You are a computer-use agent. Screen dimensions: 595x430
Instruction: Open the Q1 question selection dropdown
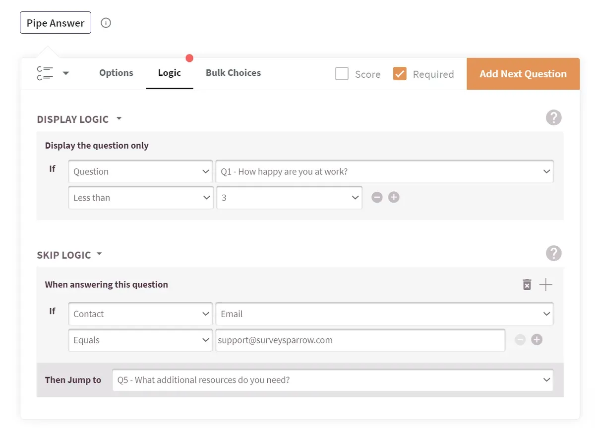point(385,171)
